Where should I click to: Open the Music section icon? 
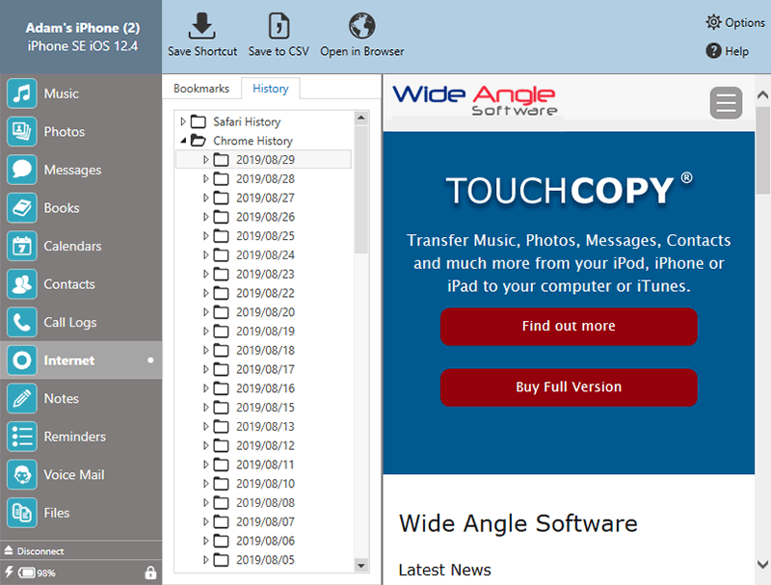[21, 93]
